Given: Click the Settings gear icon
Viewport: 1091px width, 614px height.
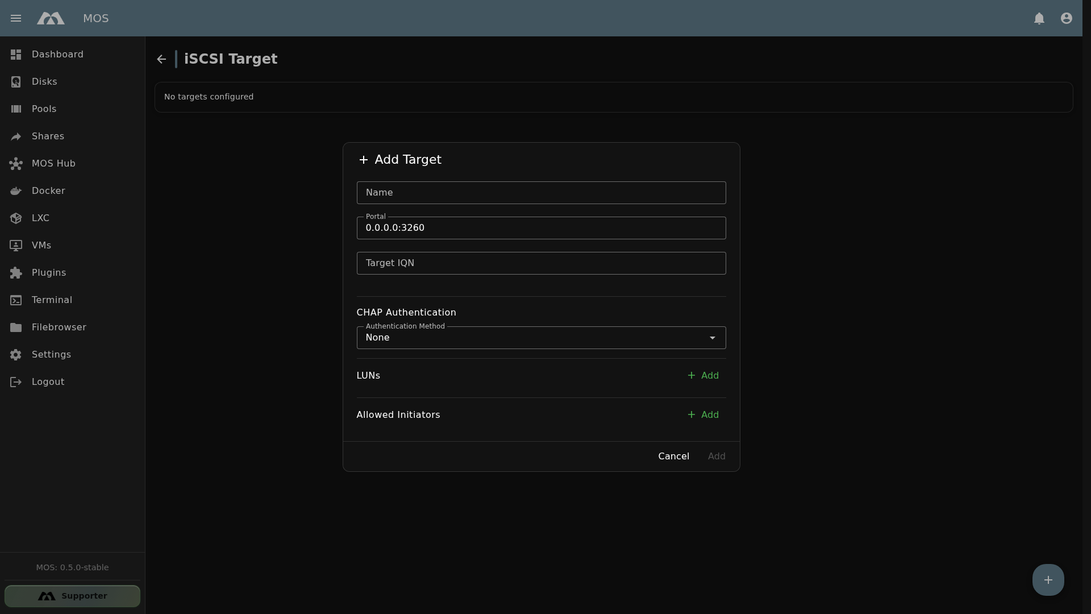Looking at the screenshot, I should (x=16, y=355).
